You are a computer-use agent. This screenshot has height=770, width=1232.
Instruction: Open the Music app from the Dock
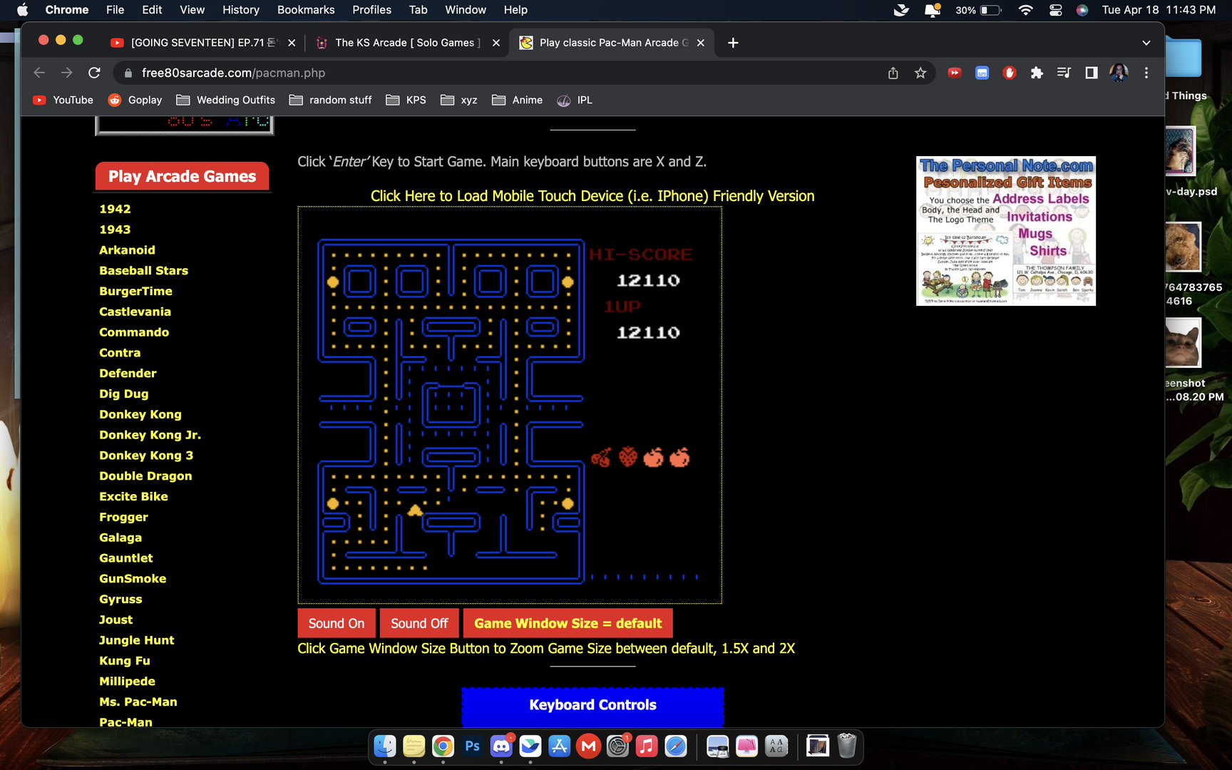(646, 746)
